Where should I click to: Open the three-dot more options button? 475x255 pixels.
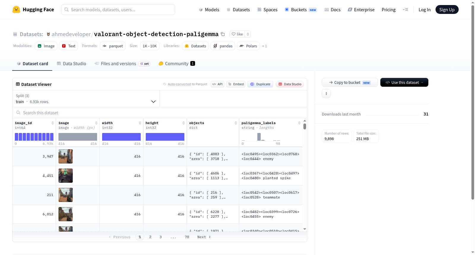pyautogui.click(x=326, y=94)
